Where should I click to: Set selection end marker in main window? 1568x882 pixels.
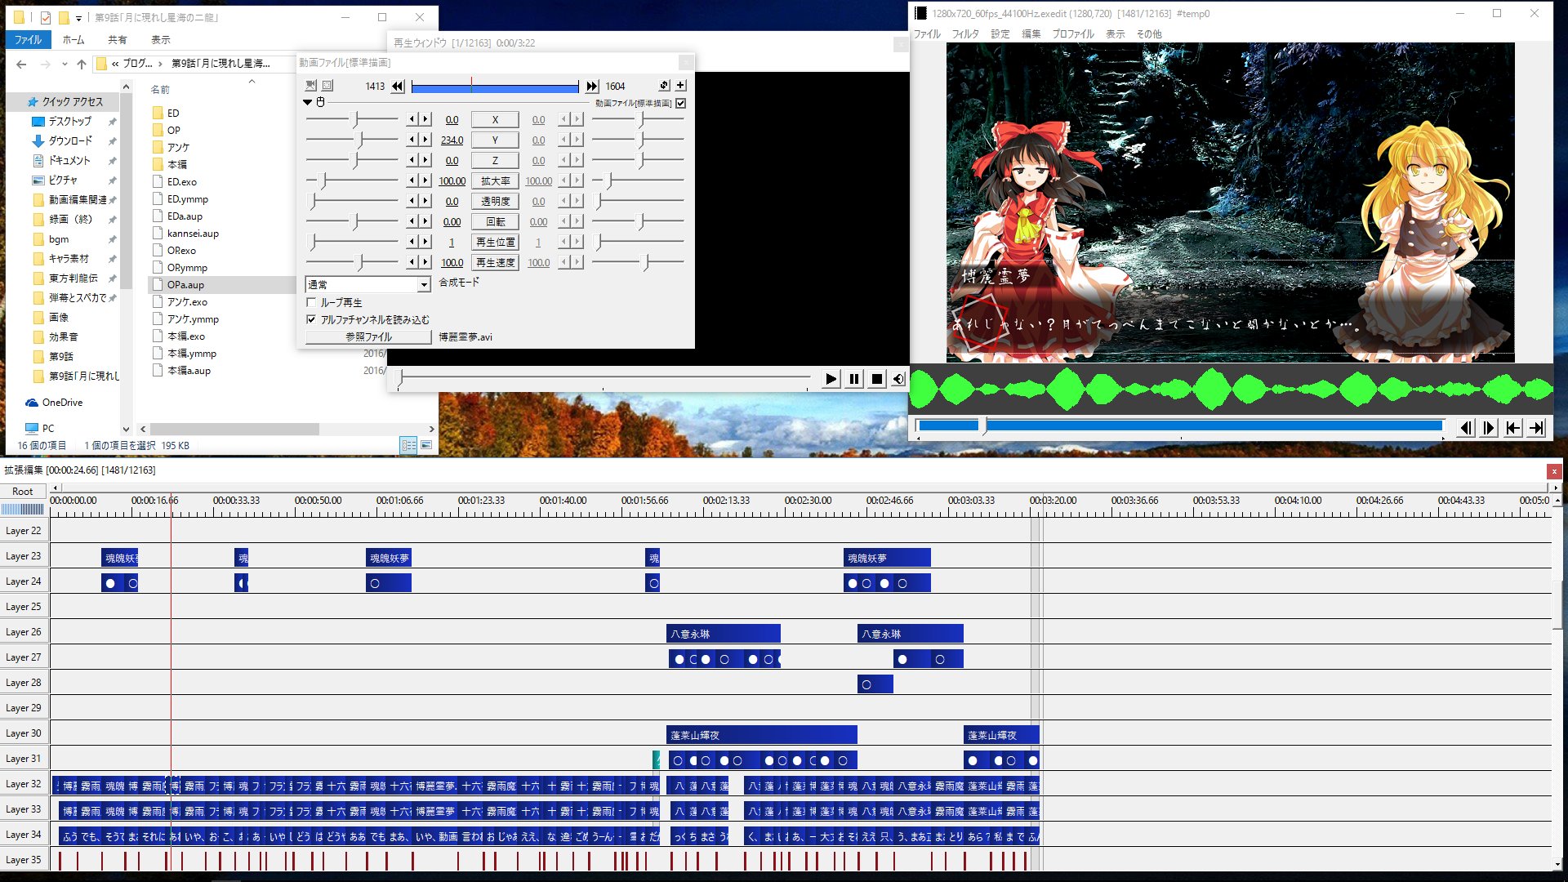pos(1537,428)
